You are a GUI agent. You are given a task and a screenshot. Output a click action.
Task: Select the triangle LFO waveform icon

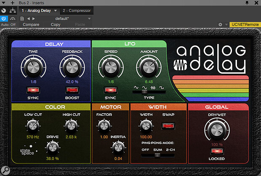136,88
